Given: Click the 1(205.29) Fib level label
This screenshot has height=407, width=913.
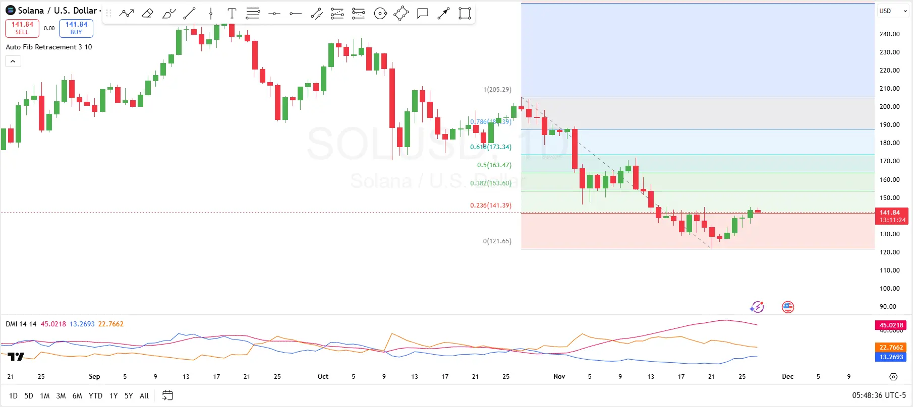Looking at the screenshot, I should [x=497, y=90].
